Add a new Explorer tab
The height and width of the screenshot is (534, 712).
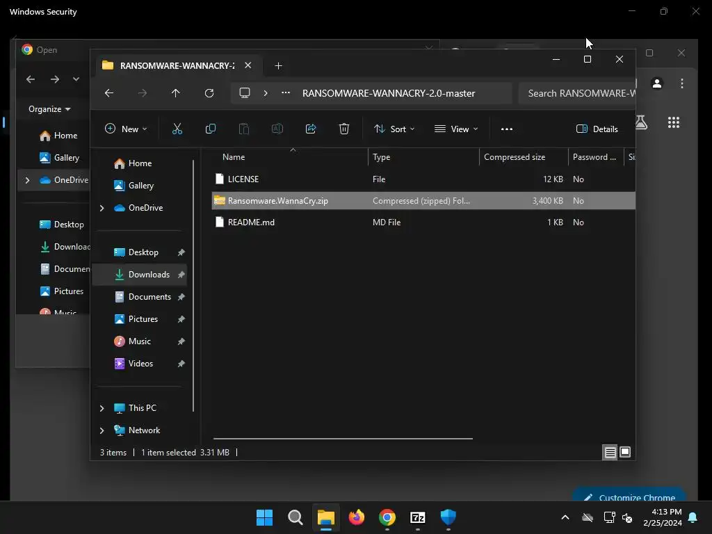coord(278,66)
